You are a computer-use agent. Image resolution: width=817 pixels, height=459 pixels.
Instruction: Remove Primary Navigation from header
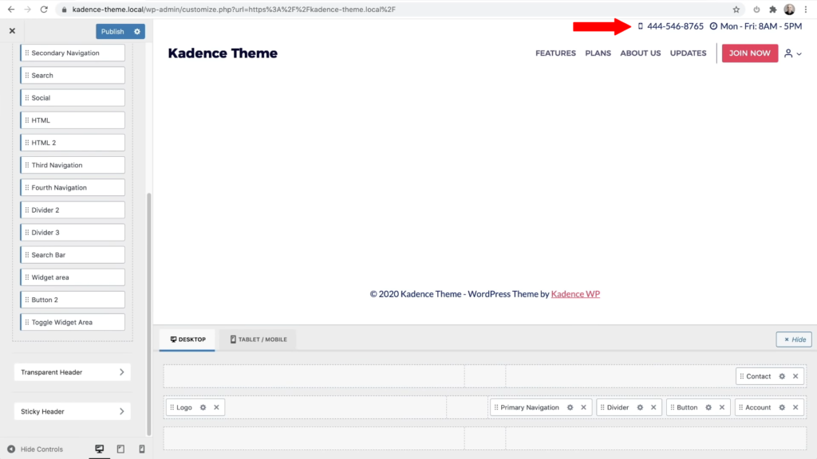[x=583, y=407]
